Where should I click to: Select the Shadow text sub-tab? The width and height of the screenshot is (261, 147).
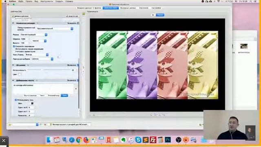click(64, 95)
